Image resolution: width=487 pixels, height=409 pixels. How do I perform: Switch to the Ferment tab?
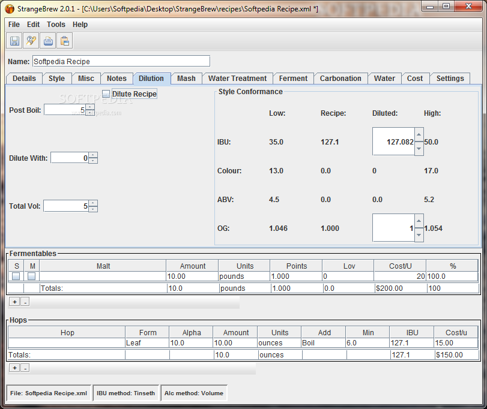coord(293,79)
